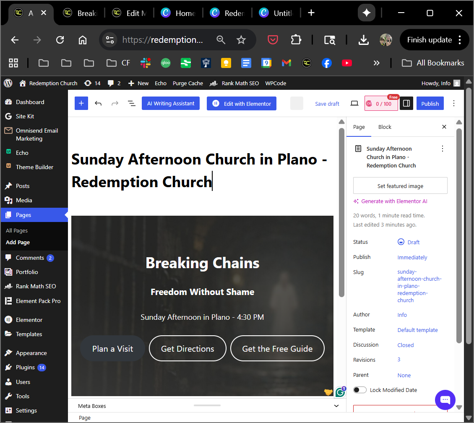Undo the last editor change
Viewport: 474px width, 423px height.
98,104
